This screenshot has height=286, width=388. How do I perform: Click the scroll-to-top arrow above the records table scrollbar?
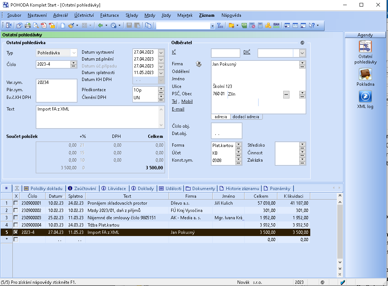point(340,196)
